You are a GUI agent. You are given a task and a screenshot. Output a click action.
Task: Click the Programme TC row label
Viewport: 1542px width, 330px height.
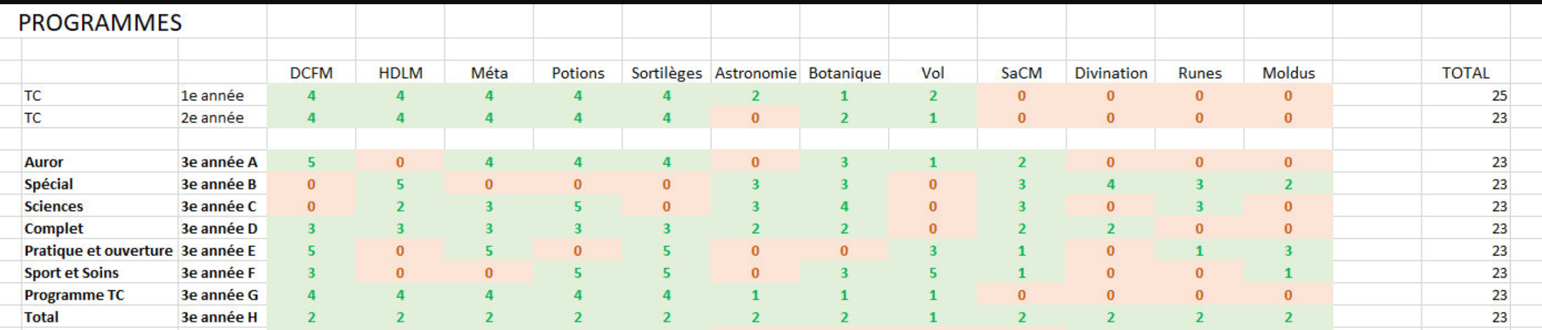[74, 295]
